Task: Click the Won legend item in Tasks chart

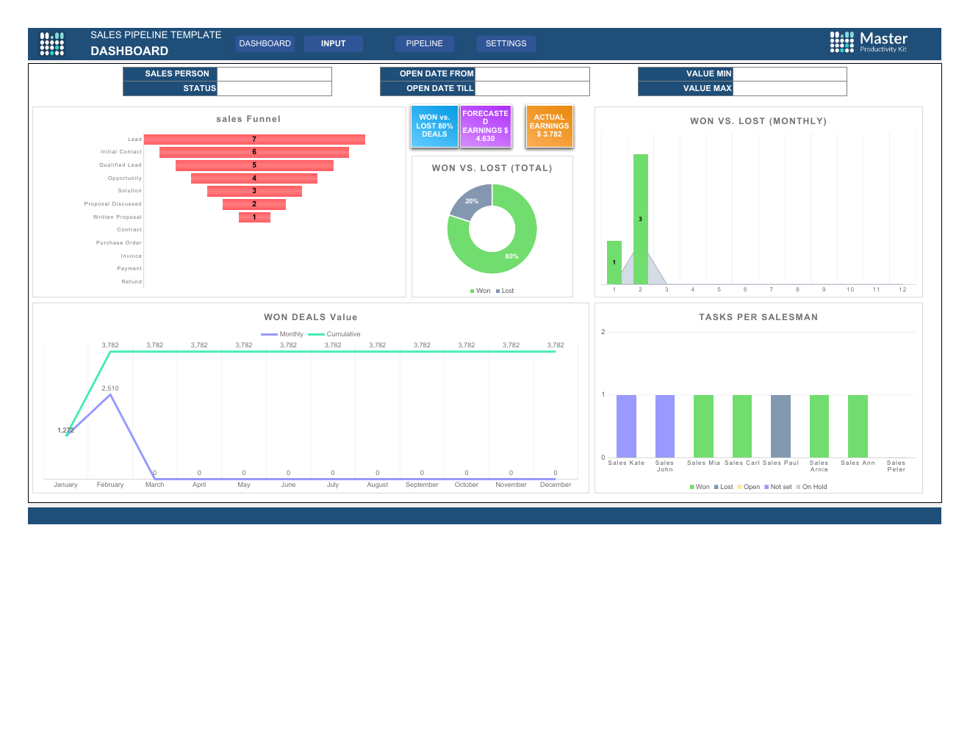Action: coord(700,487)
